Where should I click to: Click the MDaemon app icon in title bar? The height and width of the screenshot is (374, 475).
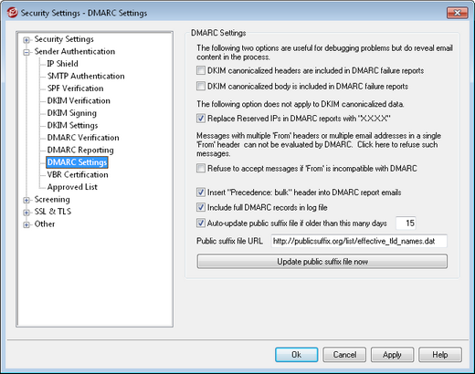click(13, 13)
